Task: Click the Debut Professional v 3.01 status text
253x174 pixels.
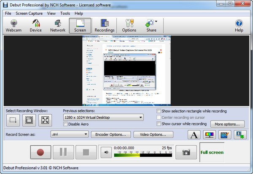Action: pos(41,168)
